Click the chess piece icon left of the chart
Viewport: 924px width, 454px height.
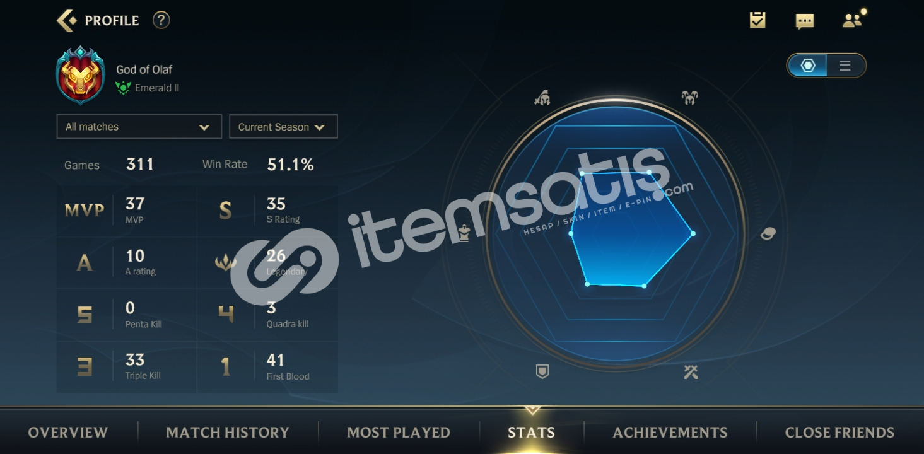tap(465, 233)
